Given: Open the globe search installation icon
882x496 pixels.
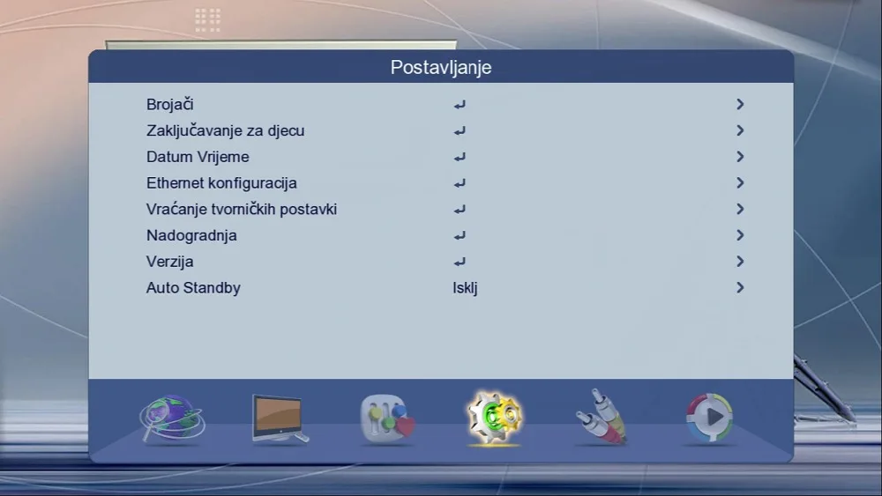Looking at the screenshot, I should click(x=172, y=418).
